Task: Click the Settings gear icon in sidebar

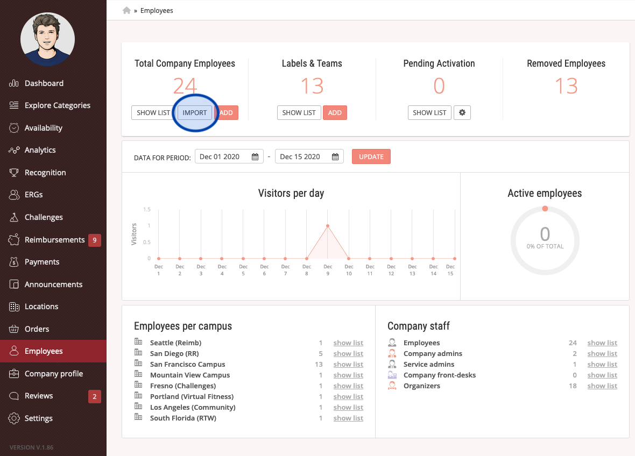Action: click(14, 418)
